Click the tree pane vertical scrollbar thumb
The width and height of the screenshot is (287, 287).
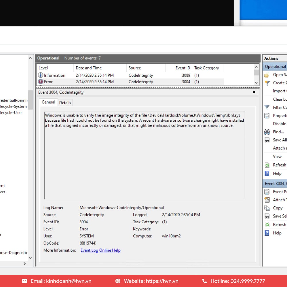(x=30, y=100)
